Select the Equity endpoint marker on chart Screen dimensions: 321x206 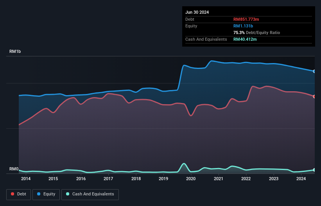(314, 71)
